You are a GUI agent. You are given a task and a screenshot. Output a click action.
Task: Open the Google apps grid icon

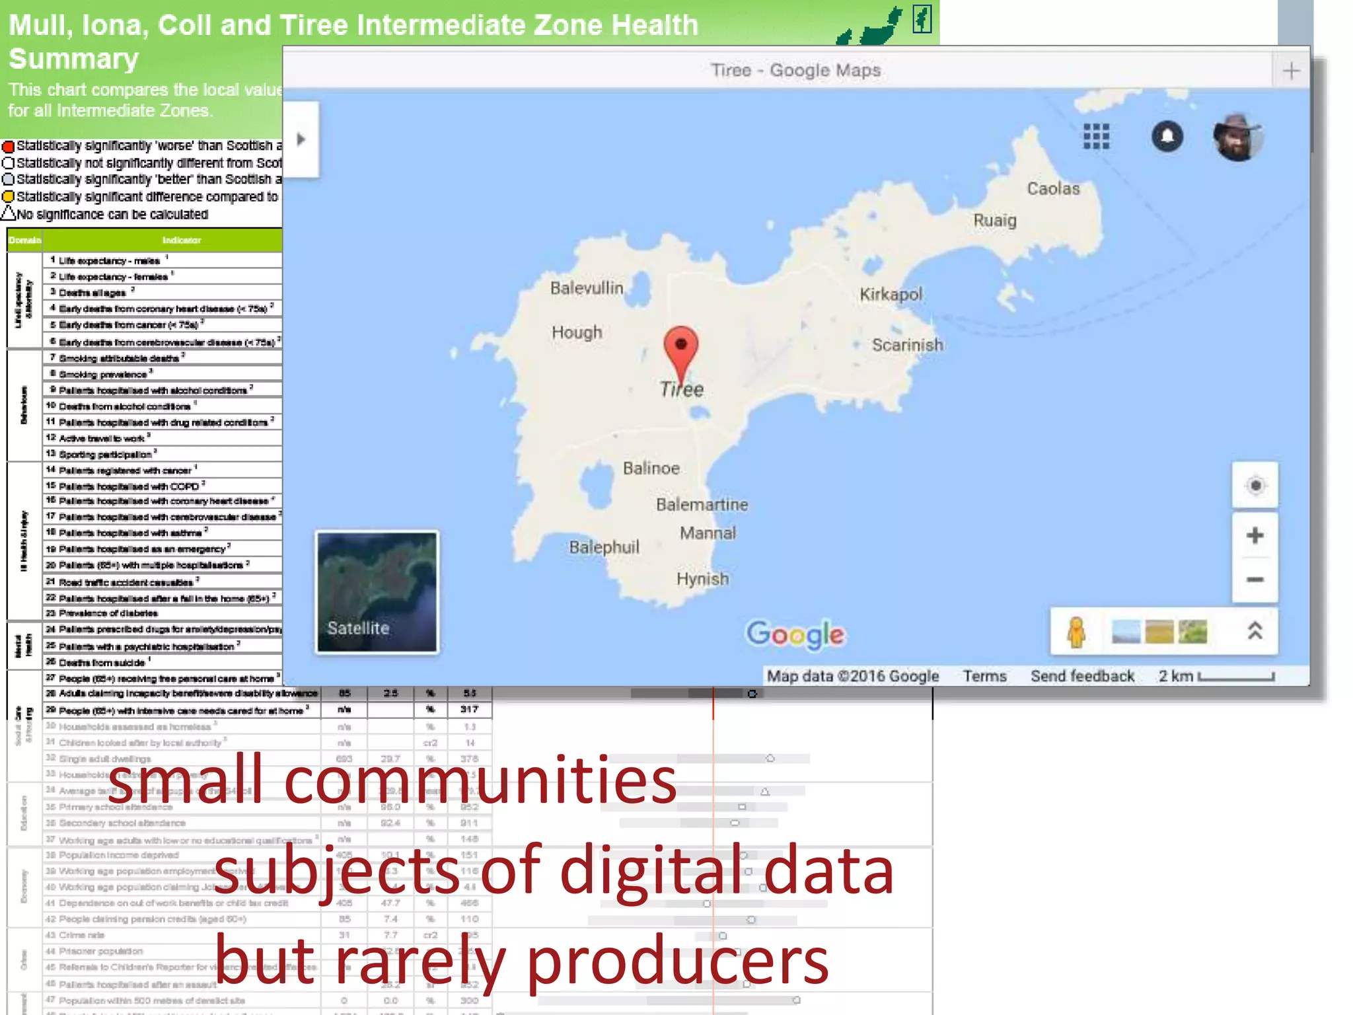pyautogui.click(x=1097, y=137)
